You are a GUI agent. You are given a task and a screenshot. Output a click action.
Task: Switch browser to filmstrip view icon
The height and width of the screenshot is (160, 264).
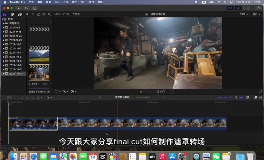pyautogui.click(x=44, y=14)
